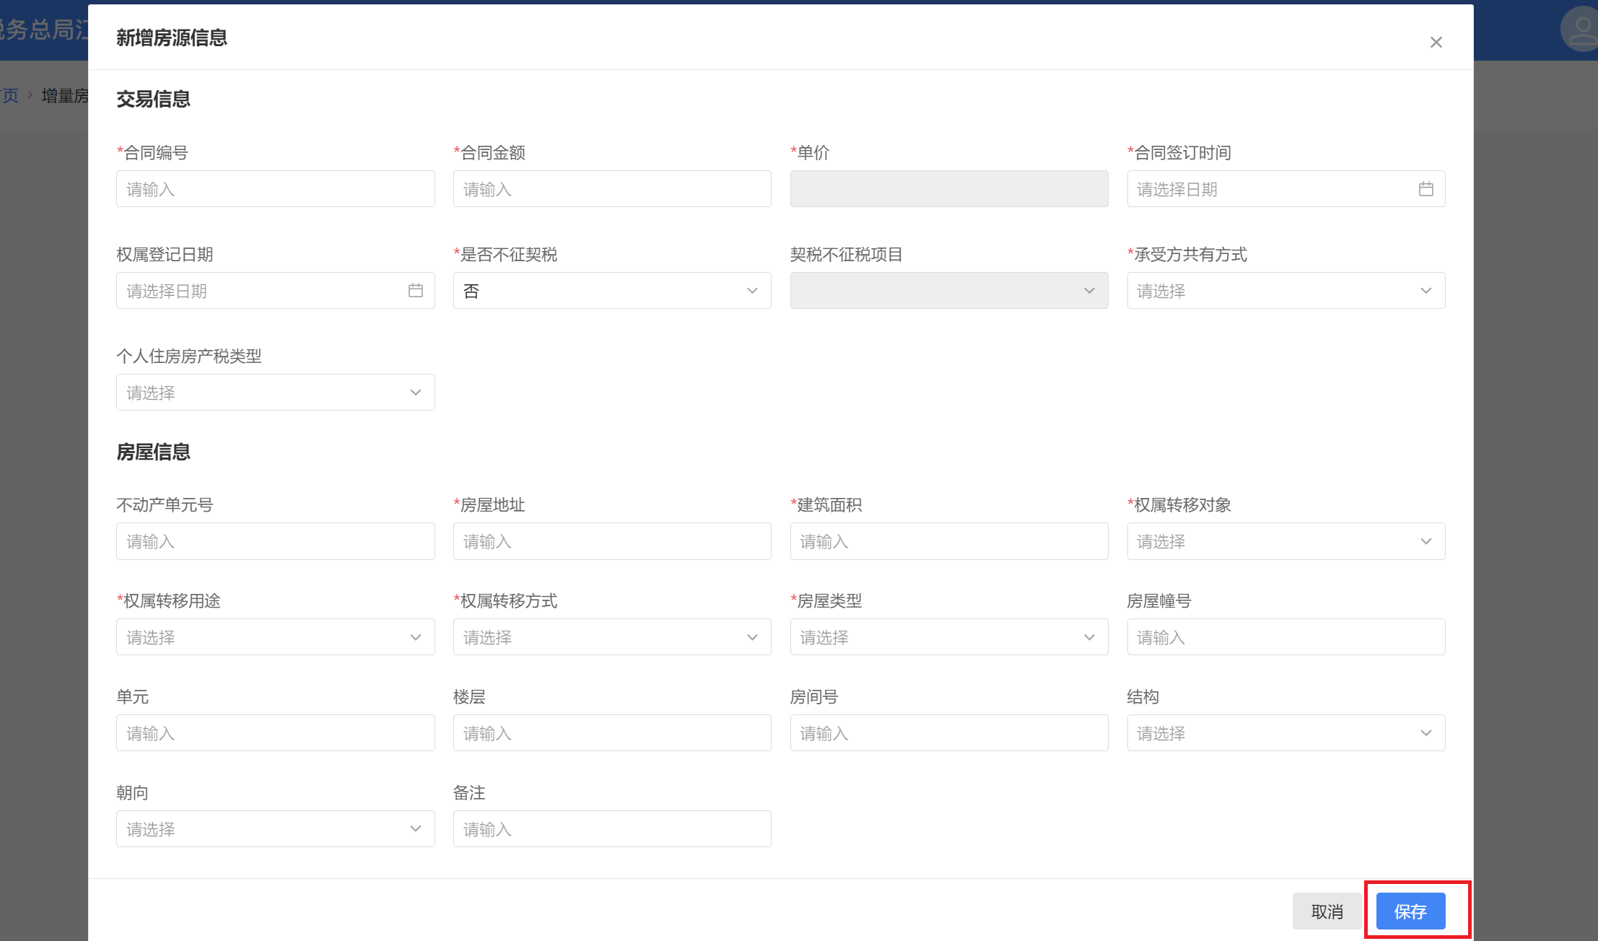The height and width of the screenshot is (941, 1598).
Task: Click calendar icon in 权属登记日期 field
Action: 415,291
